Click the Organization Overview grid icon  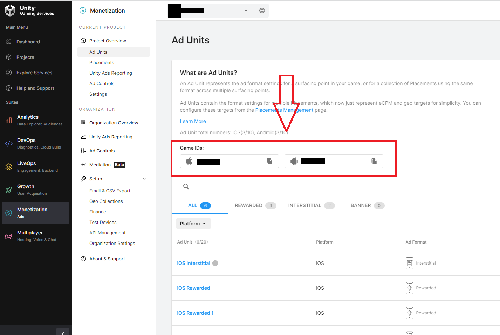tap(83, 122)
